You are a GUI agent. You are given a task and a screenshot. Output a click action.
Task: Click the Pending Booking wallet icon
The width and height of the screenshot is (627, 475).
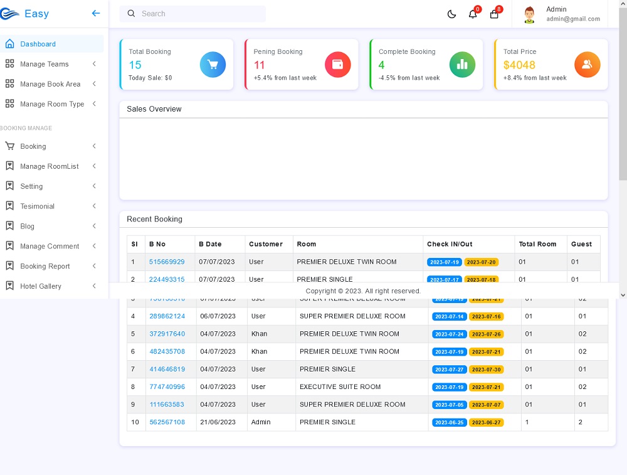pos(337,64)
